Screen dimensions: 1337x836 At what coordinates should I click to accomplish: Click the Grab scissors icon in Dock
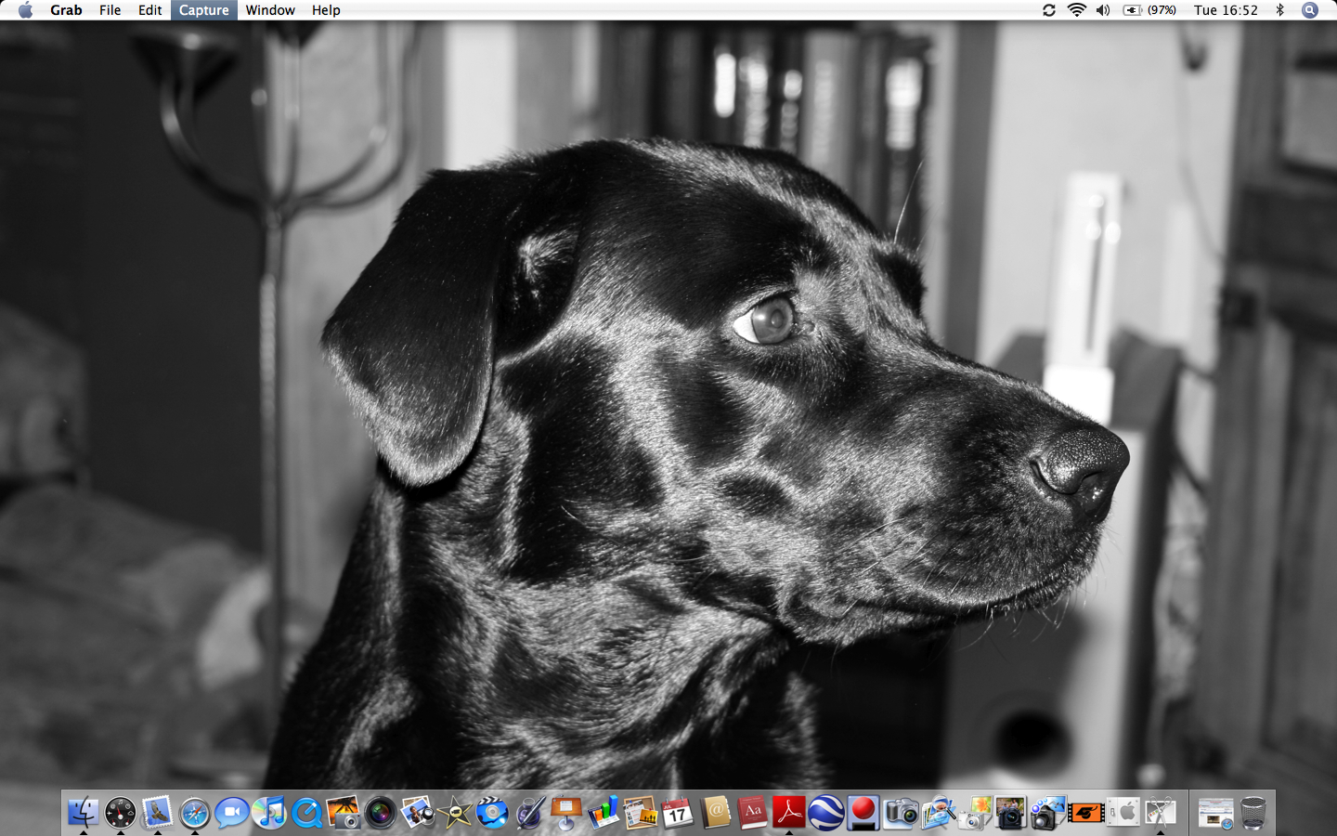coord(1161,813)
